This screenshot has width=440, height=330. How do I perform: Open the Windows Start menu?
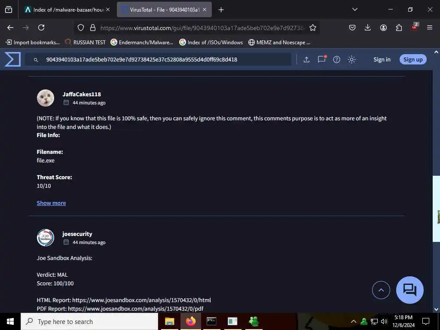10,321
